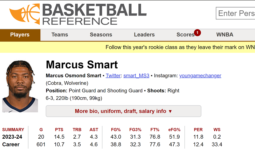
Task: Open the youngamechanger Instagram link
Action: click(200, 76)
